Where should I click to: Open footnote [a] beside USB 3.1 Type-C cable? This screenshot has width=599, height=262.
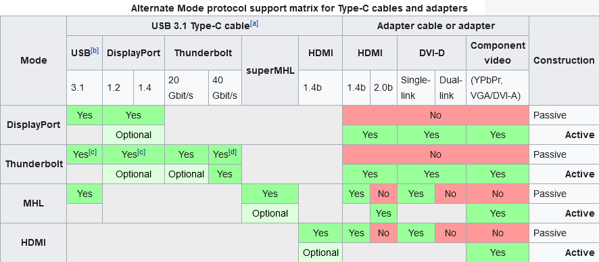pos(254,24)
